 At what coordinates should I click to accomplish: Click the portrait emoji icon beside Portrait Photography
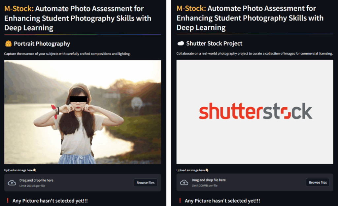(8, 44)
